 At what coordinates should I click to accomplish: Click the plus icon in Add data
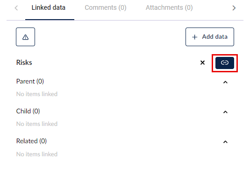click(x=195, y=37)
